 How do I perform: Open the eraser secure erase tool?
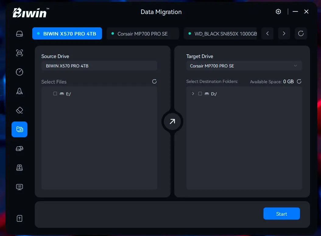pyautogui.click(x=19, y=110)
